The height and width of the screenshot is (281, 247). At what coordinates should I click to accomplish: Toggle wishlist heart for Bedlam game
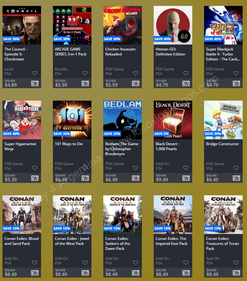click(136, 168)
